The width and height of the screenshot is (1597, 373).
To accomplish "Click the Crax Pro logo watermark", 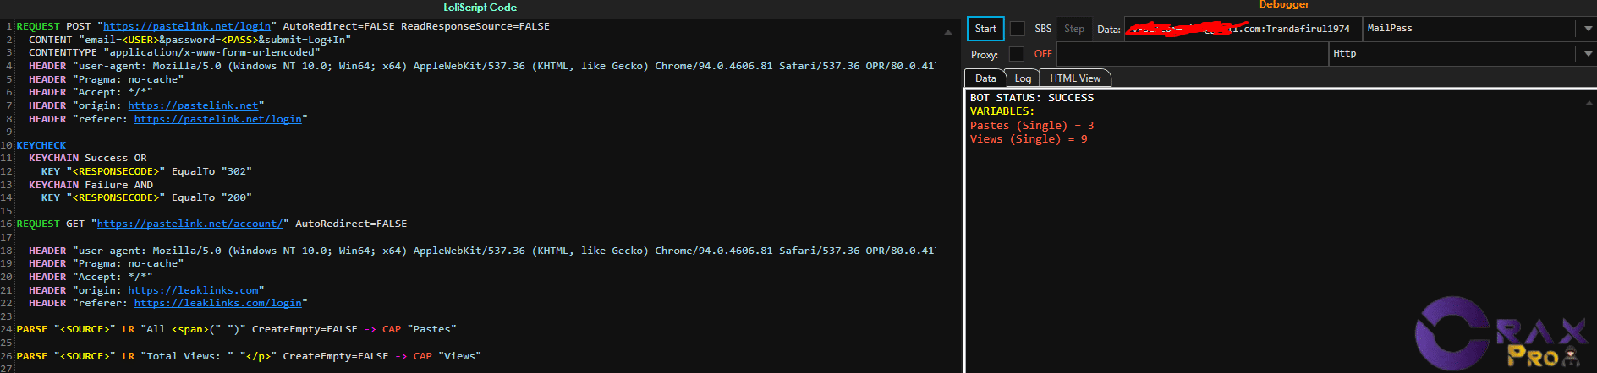I will 1499,335.
